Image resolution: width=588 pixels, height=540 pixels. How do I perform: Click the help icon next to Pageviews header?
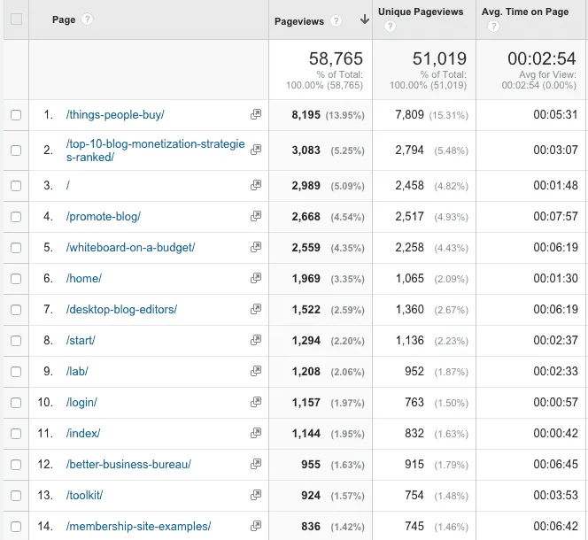pyautogui.click(x=336, y=21)
